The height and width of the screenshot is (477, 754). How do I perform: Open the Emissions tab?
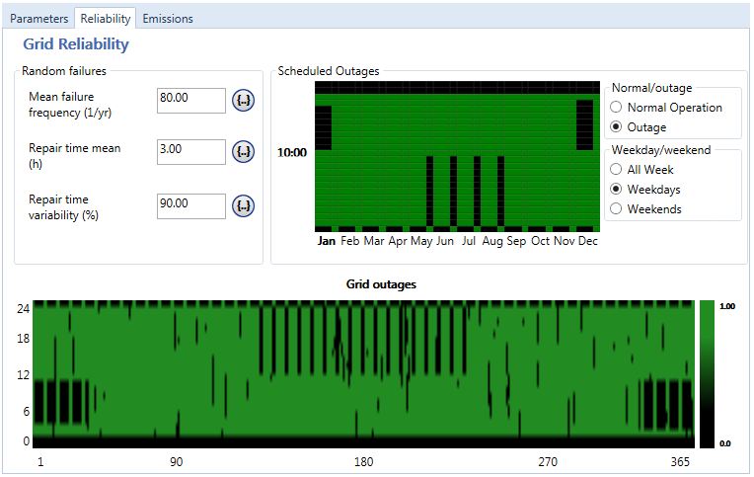tap(167, 18)
